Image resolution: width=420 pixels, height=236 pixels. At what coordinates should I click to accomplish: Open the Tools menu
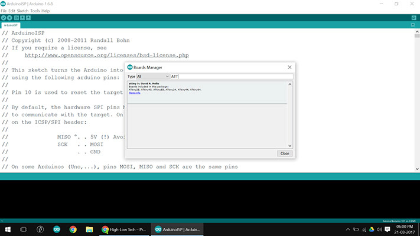35,11
